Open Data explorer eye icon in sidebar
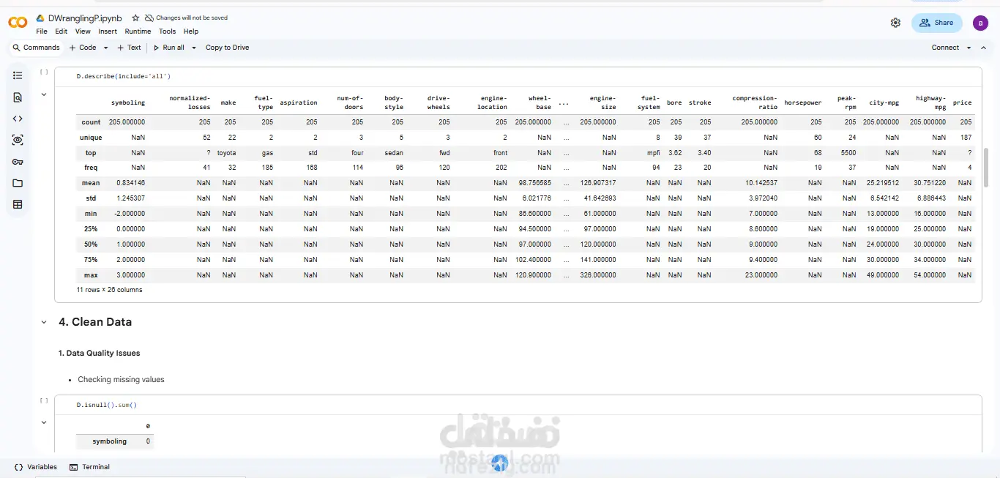Screen dimensions: 1000x478 pyautogui.click(x=18, y=140)
